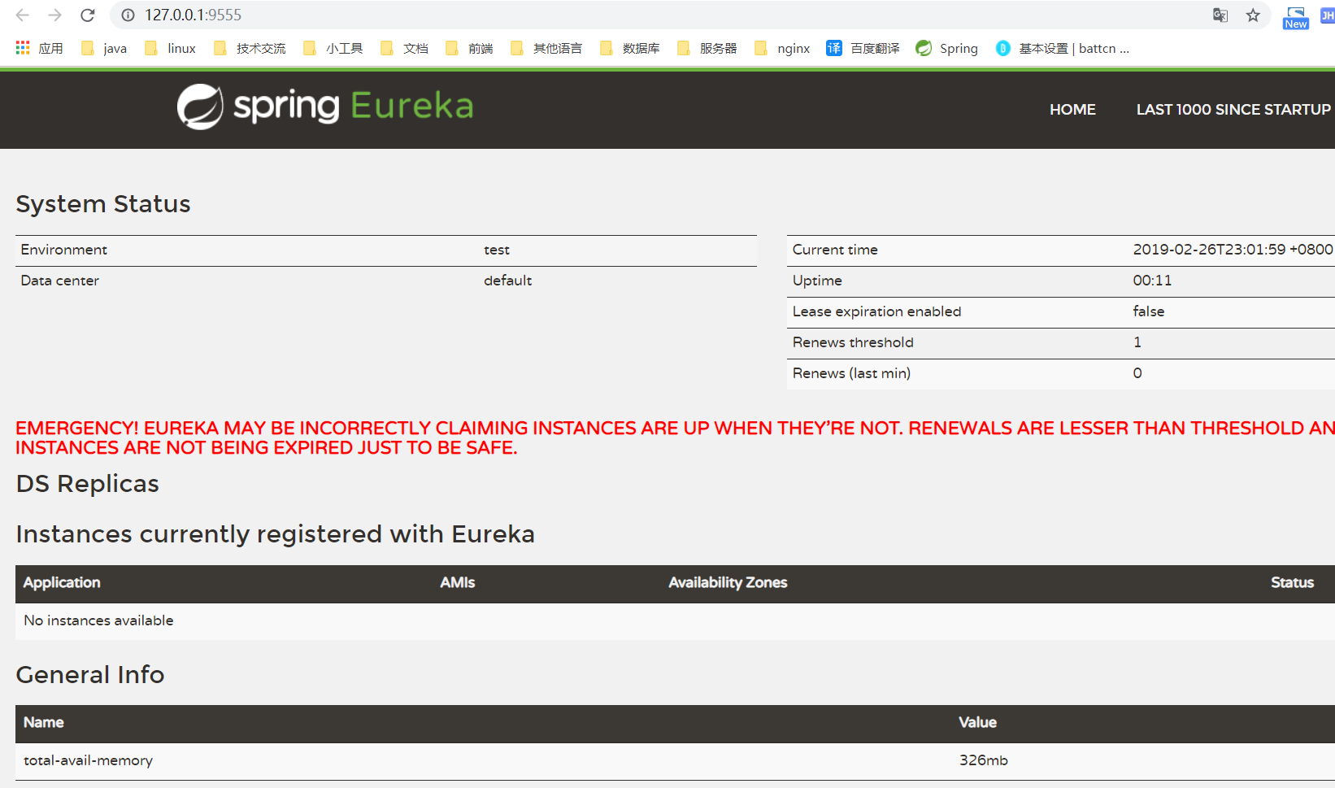This screenshot has width=1335, height=788.
Task: Open the linux bookmark folder
Action: tap(170, 48)
